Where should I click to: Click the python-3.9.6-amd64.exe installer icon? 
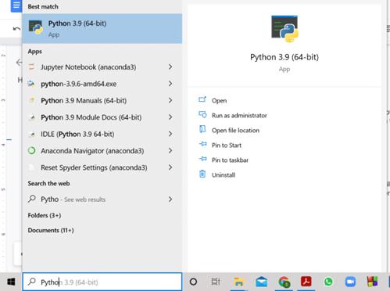click(31, 84)
